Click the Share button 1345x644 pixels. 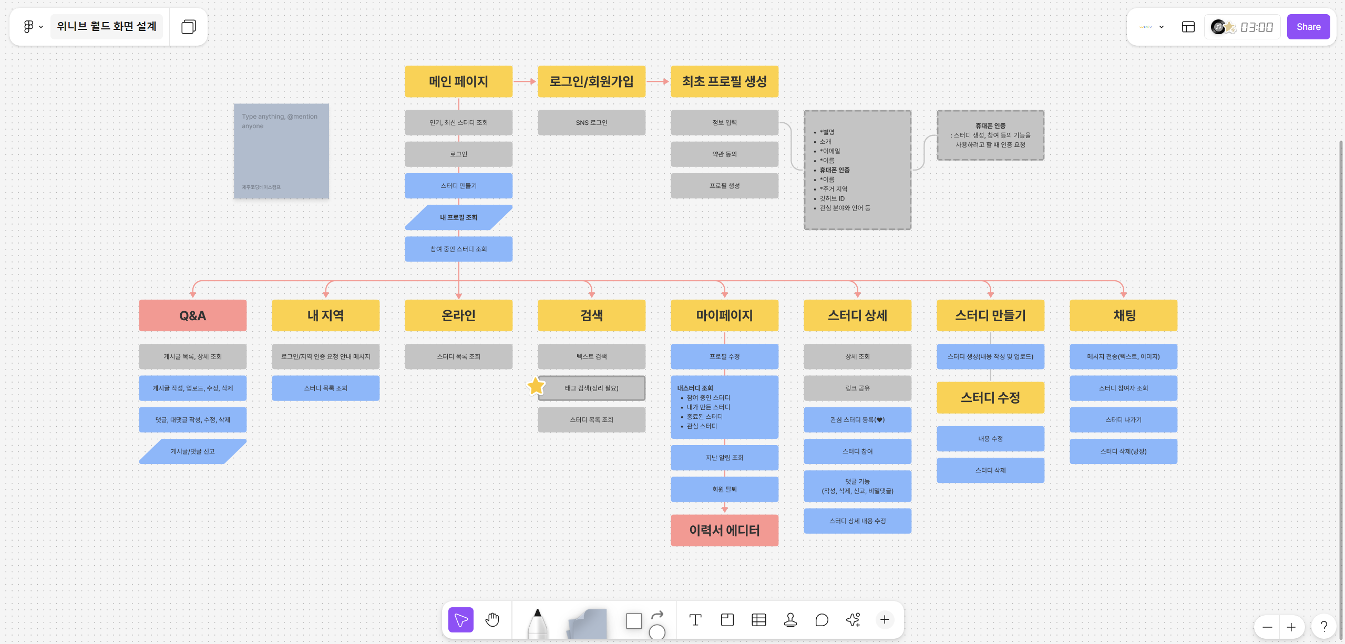point(1308,27)
